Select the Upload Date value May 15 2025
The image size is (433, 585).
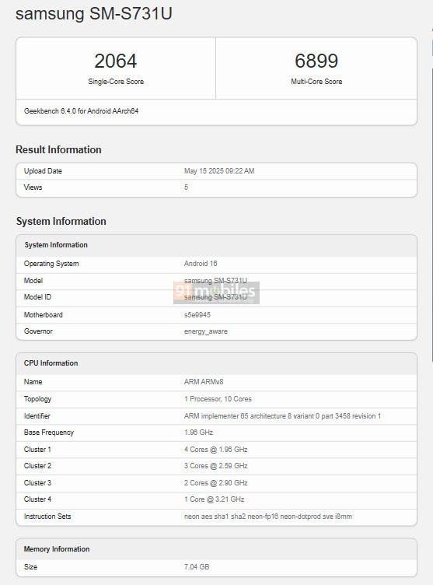click(x=219, y=171)
